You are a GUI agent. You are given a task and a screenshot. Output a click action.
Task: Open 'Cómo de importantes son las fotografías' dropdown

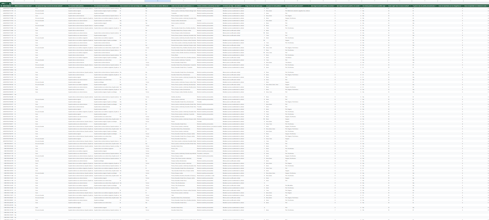[x=462, y=6]
